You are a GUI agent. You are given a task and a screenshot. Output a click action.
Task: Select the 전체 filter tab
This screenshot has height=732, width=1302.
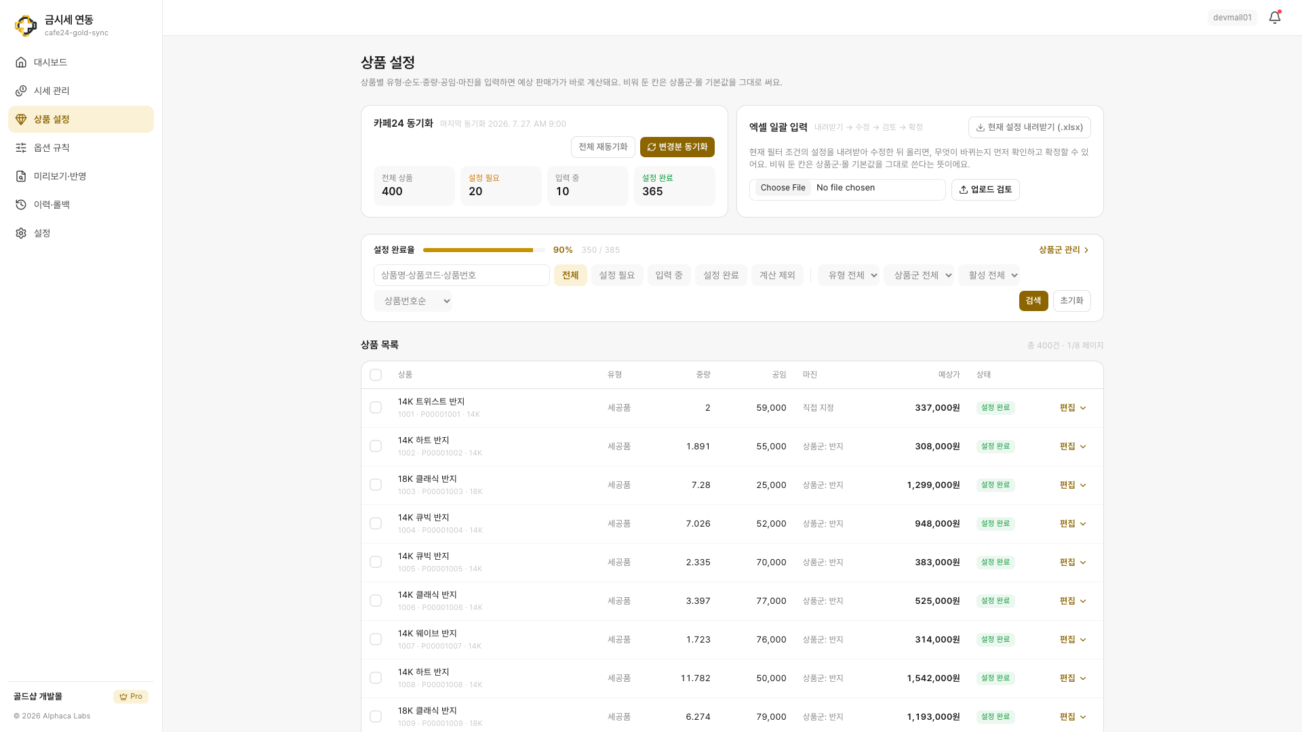click(570, 275)
